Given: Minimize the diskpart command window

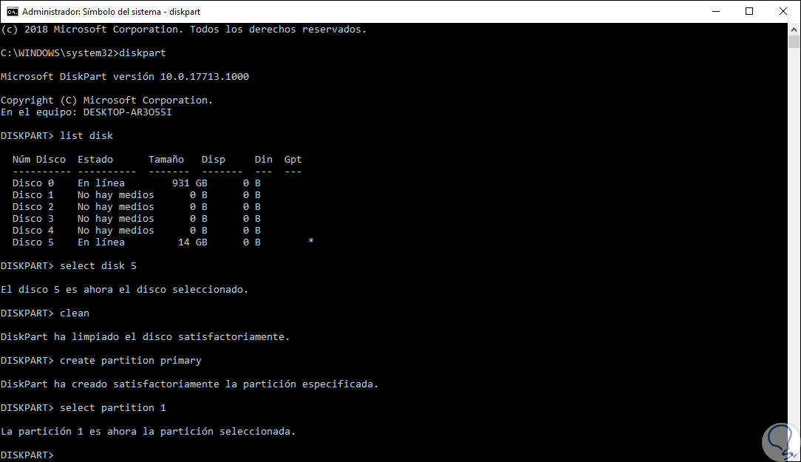Looking at the screenshot, I should pos(716,11).
